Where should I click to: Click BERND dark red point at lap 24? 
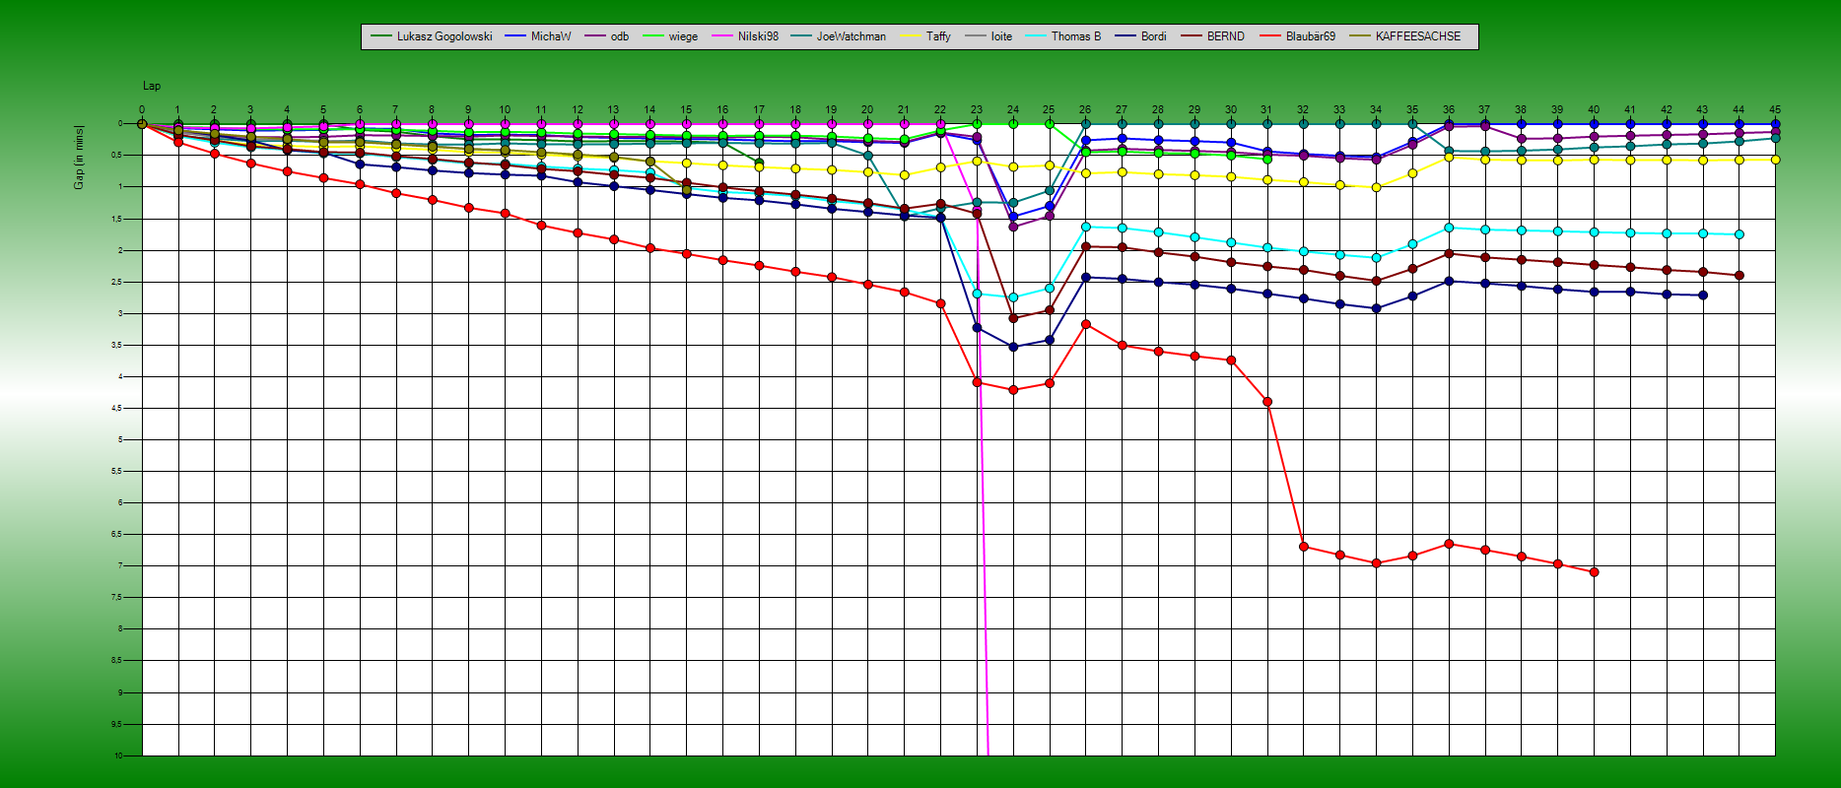[1013, 318]
